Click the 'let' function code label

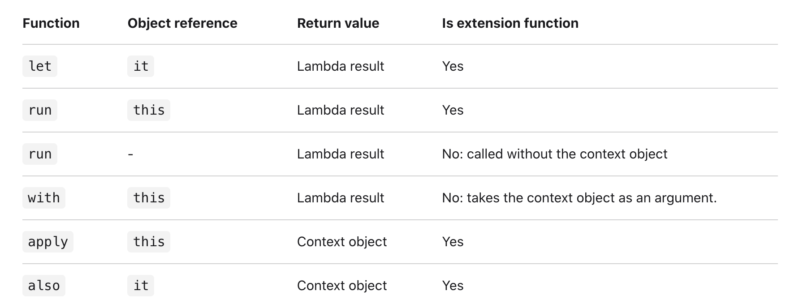40,66
